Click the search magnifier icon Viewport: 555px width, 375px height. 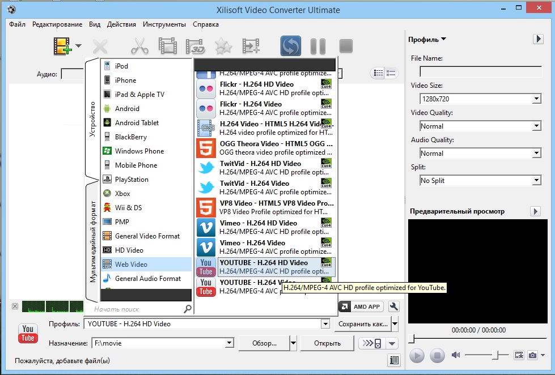188,309
